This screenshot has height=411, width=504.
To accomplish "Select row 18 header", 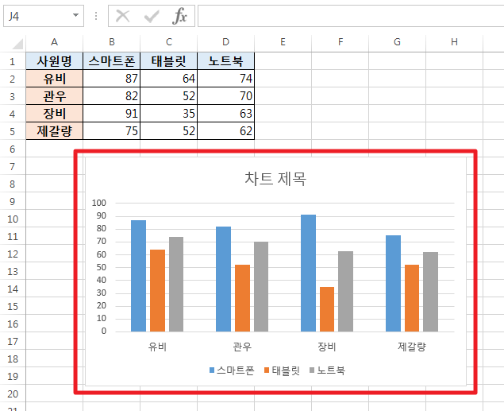I will pyautogui.click(x=13, y=359).
